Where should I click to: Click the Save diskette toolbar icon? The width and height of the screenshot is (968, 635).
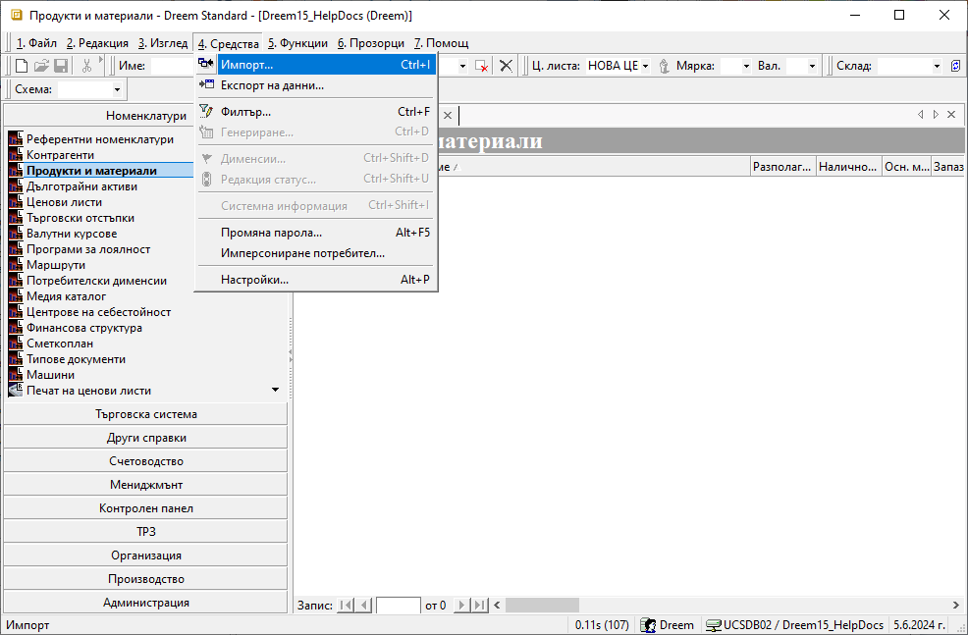[61, 66]
